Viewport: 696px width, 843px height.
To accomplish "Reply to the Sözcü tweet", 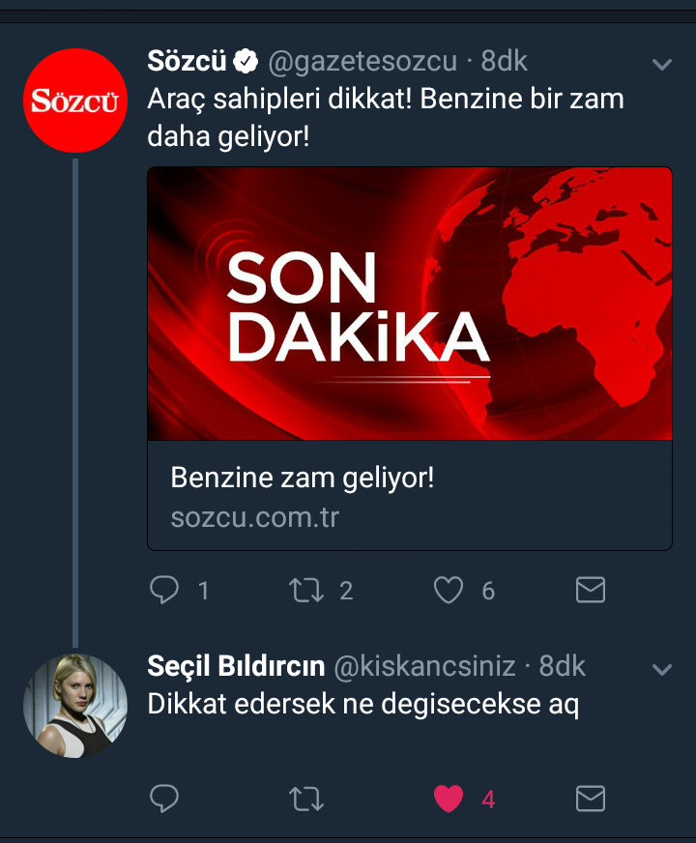I will pyautogui.click(x=165, y=590).
